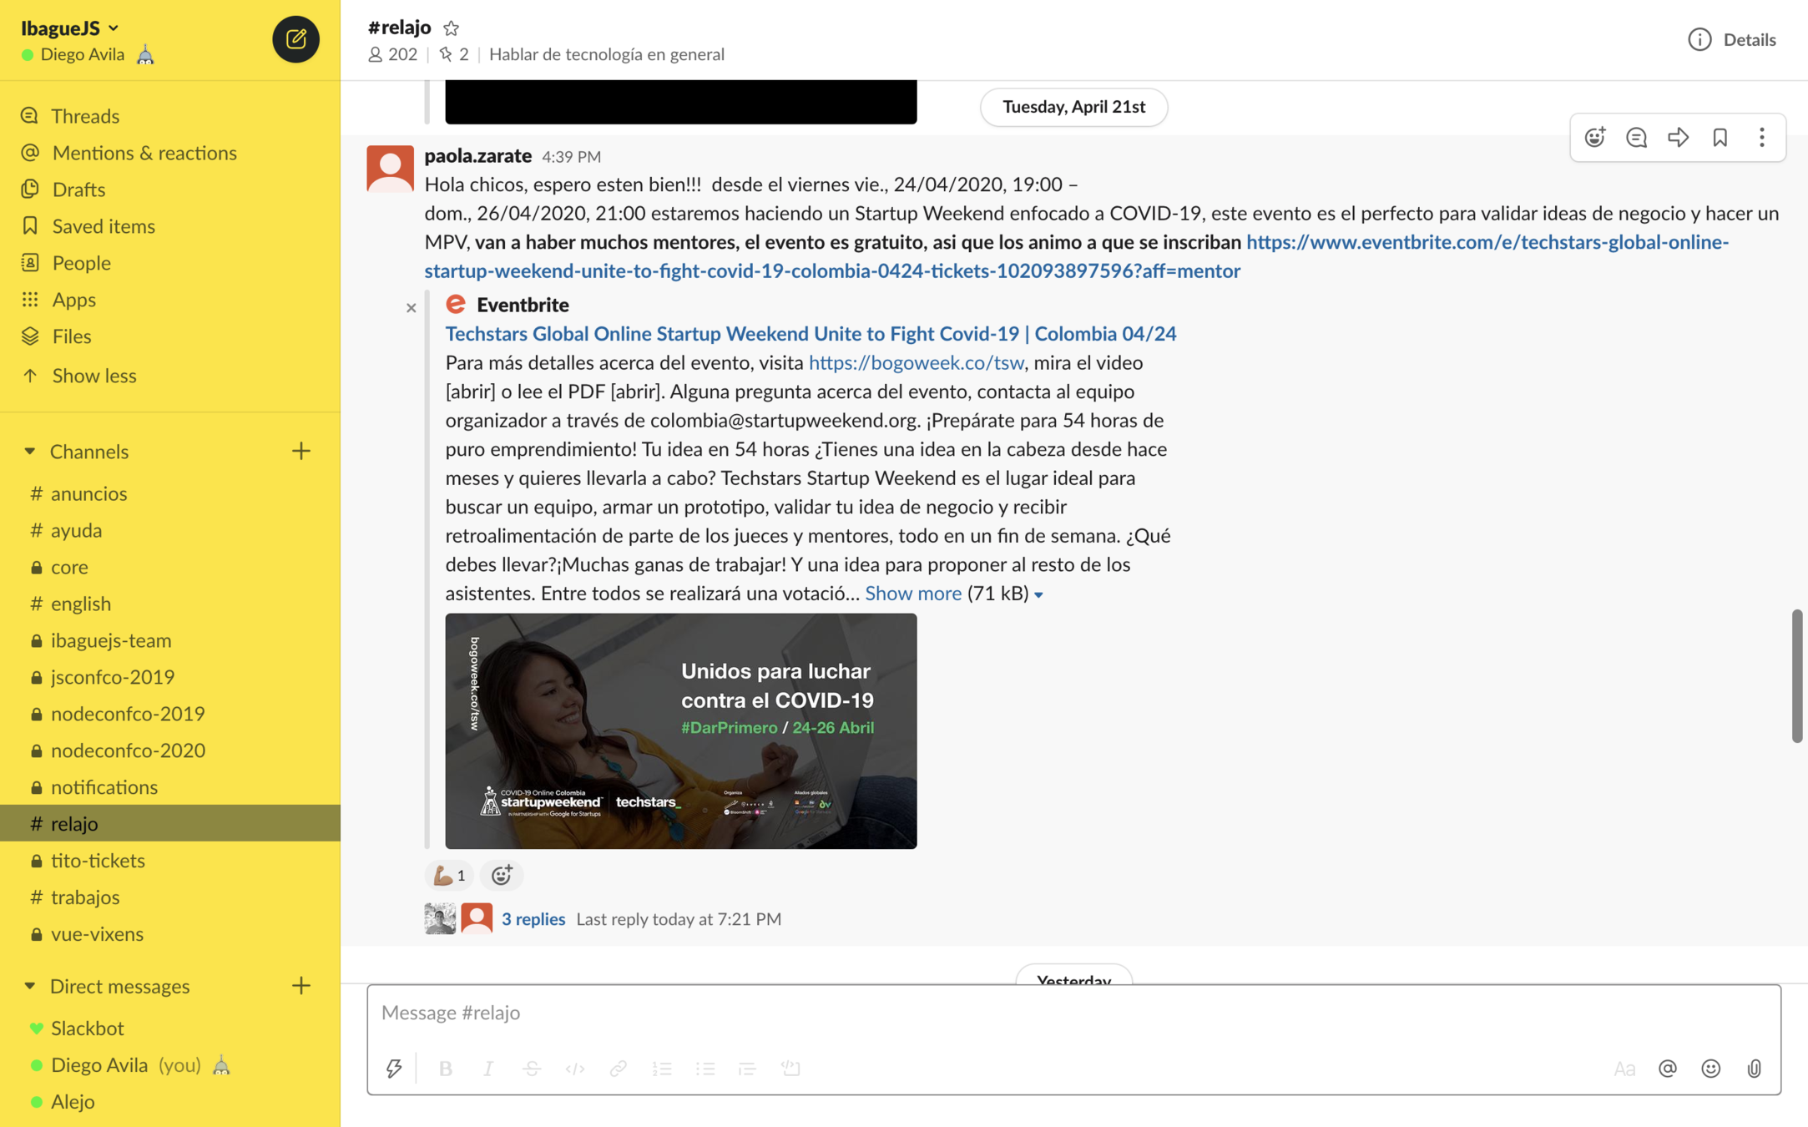Reply in thread via hover toolbar icon

click(1636, 138)
